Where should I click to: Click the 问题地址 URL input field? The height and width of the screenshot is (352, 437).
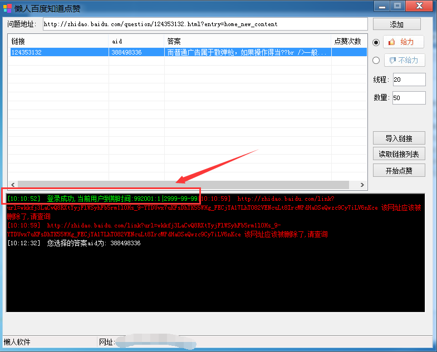click(205, 24)
